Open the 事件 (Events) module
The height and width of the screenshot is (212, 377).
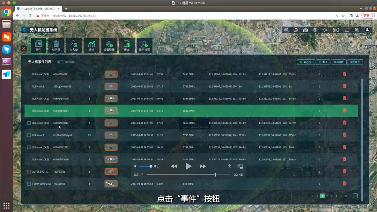pyautogui.click(x=38, y=45)
